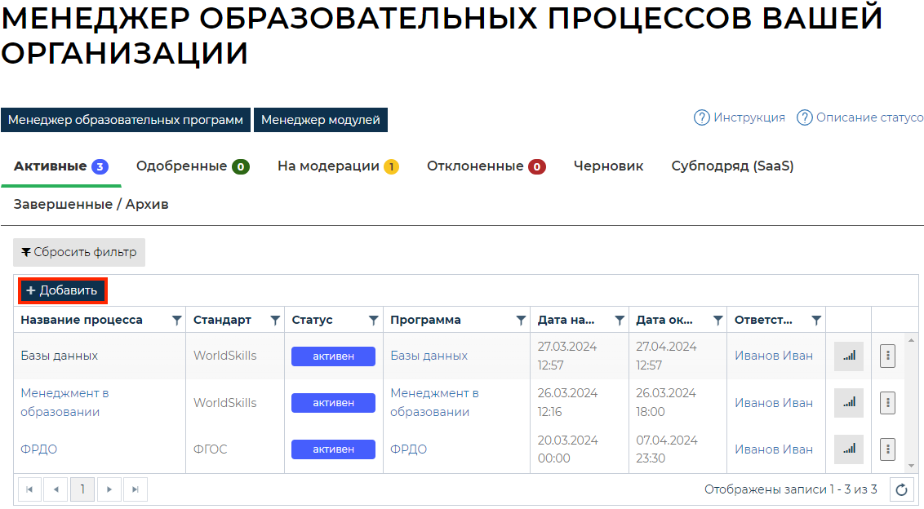Viewport: 924px width, 509px height.
Task: Click signal-bars icon in Менеджмент в образовании row
Action: click(848, 403)
